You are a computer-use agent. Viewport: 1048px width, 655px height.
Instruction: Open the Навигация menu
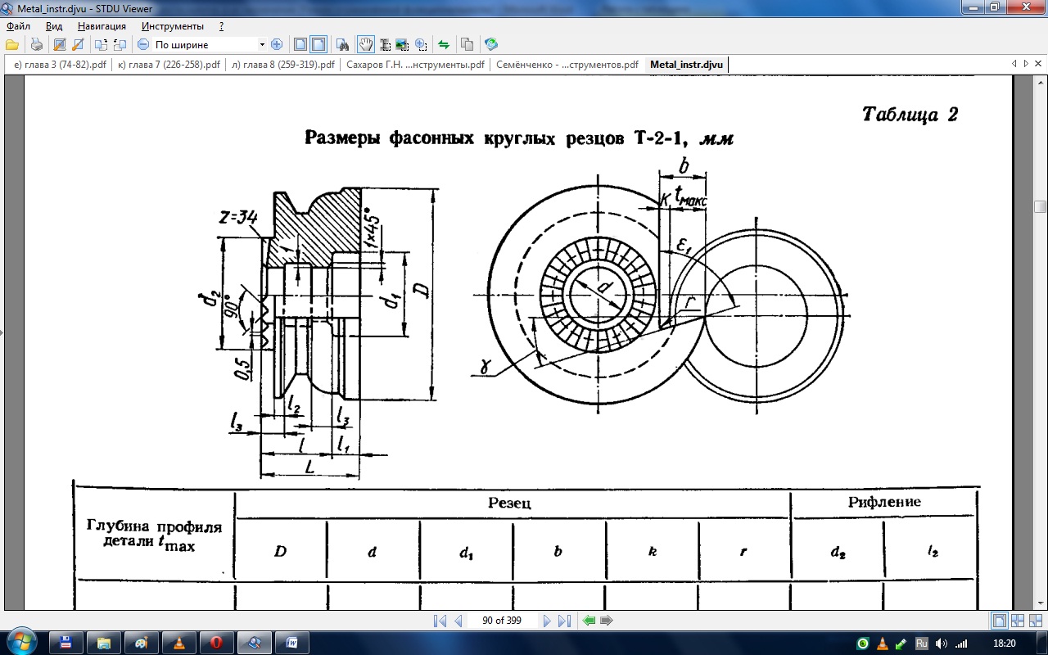(x=102, y=26)
